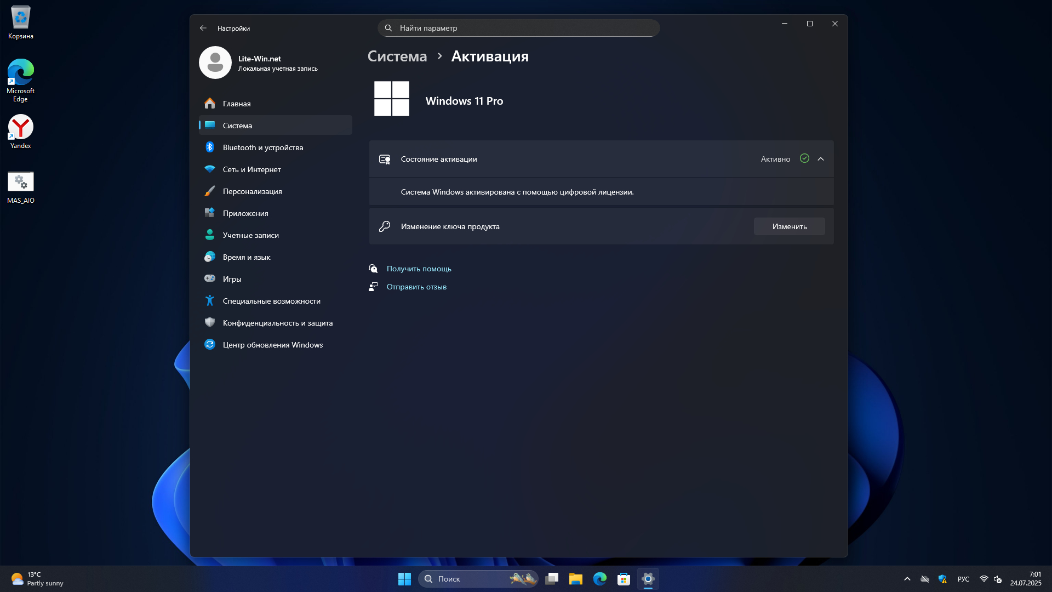The height and width of the screenshot is (592, 1052).
Task: Click the Центр обновления Windows update icon
Action: point(210,344)
